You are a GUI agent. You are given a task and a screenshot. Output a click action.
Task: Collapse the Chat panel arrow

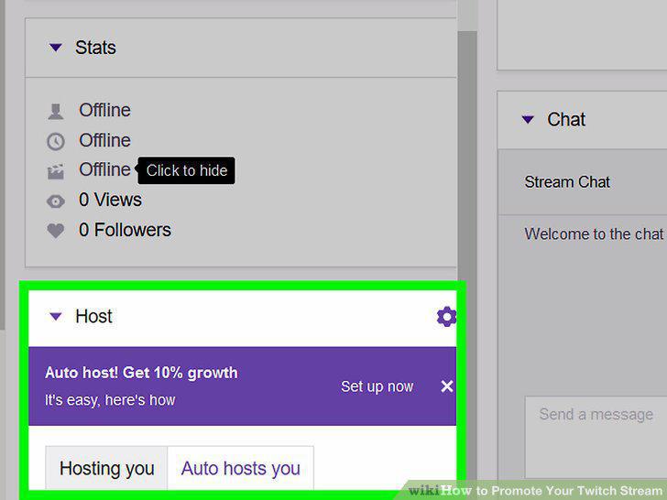(x=528, y=119)
